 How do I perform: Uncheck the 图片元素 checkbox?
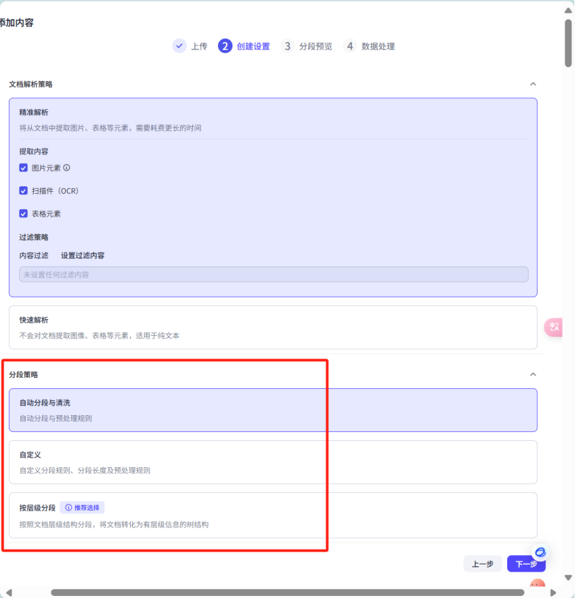point(24,167)
